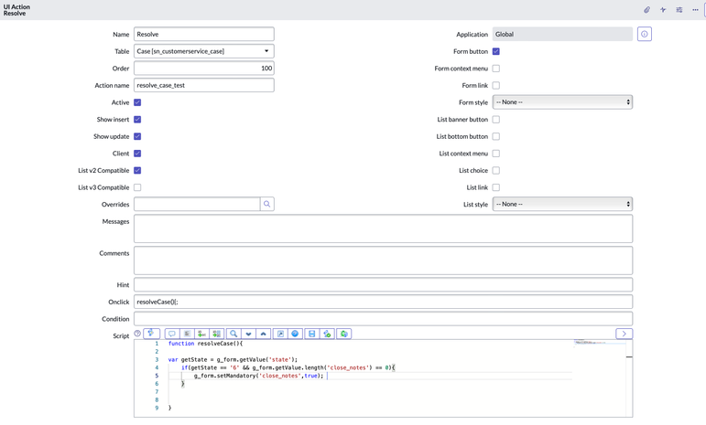Click into the Name field with Resolve
Viewport: 706px width, 425px height.
(204, 34)
